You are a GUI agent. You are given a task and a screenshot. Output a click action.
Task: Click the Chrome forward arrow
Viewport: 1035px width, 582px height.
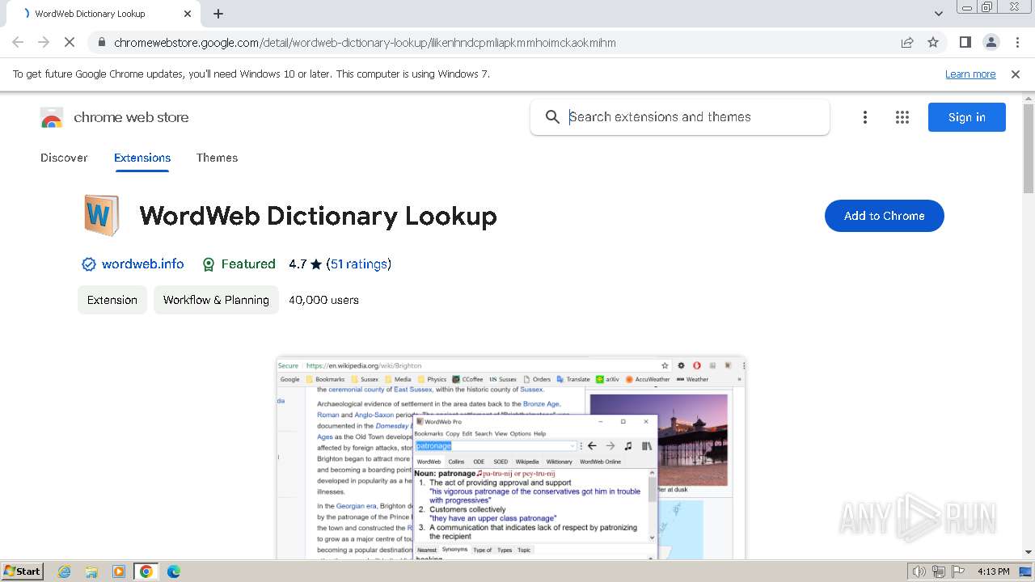(x=44, y=42)
